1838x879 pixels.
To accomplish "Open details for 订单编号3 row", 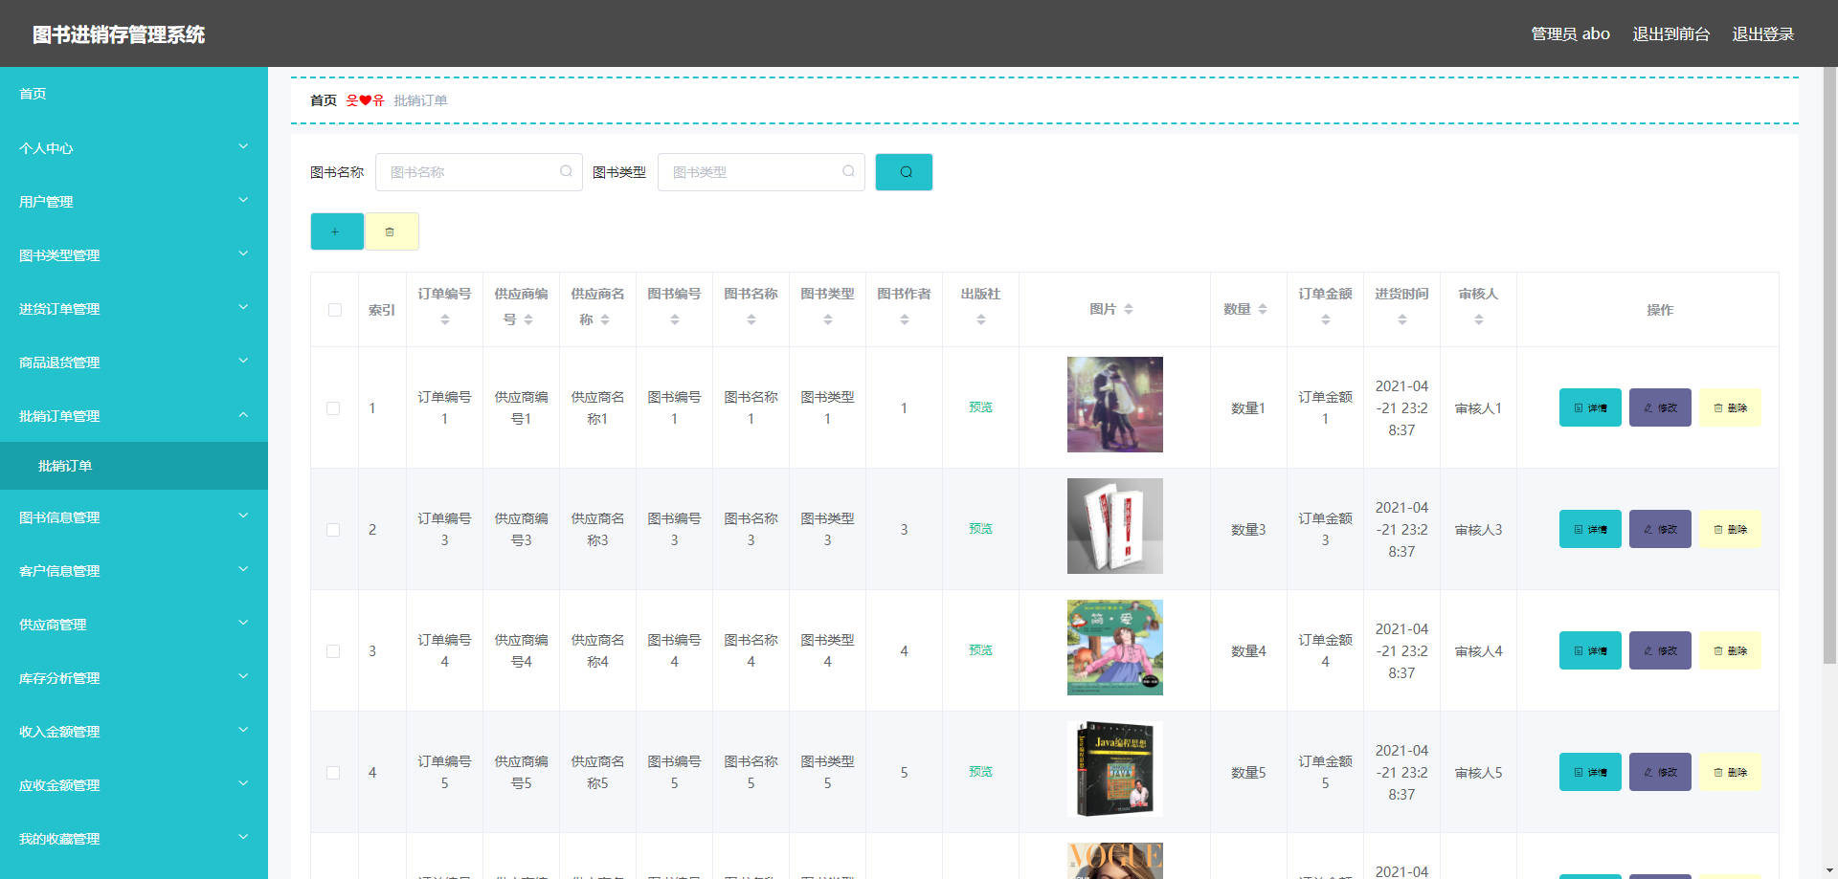I will tap(1590, 529).
